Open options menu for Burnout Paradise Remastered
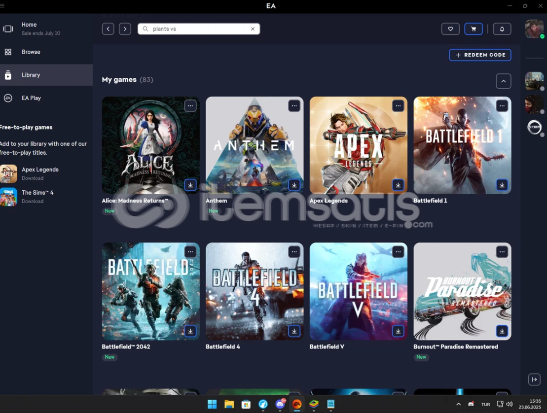547x413 pixels. (502, 252)
